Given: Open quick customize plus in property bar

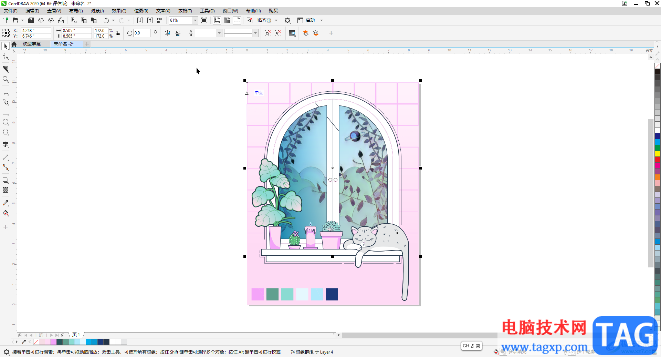Looking at the screenshot, I should coord(331,33).
